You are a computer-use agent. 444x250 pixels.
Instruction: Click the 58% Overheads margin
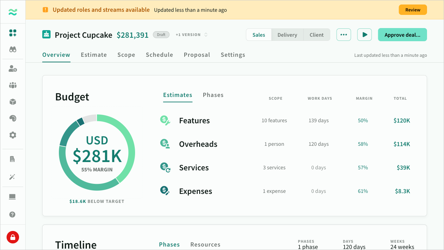363,144
